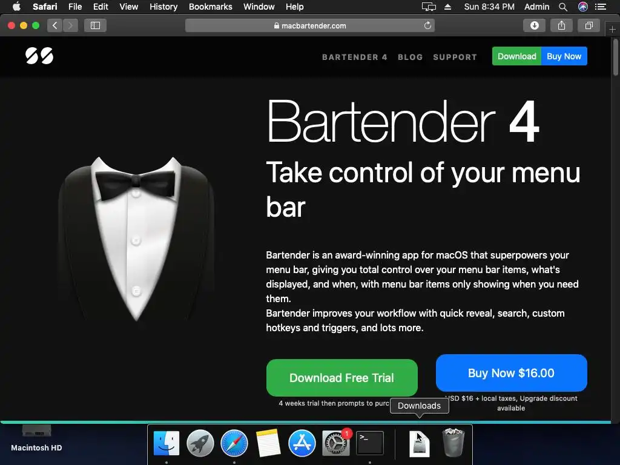Go back with Safari's back arrow
Screen dimensions: 620x465
[55, 25]
